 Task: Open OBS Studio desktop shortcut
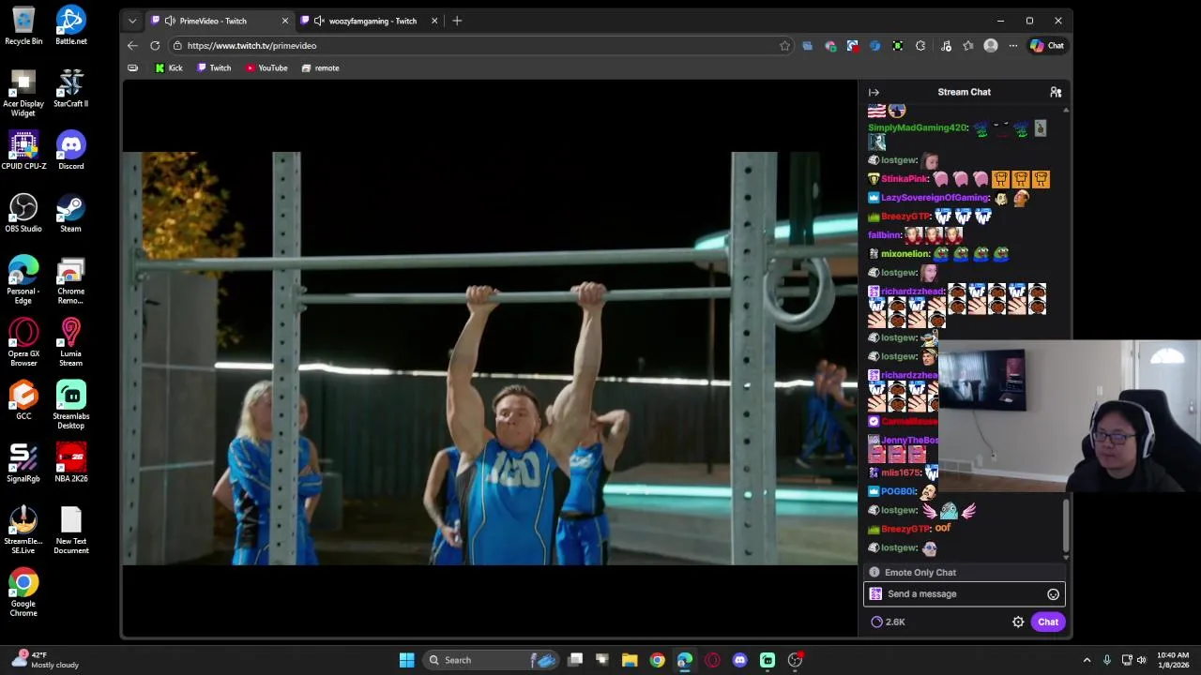(x=23, y=213)
